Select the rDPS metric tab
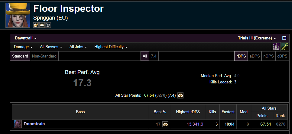 pos(241,56)
